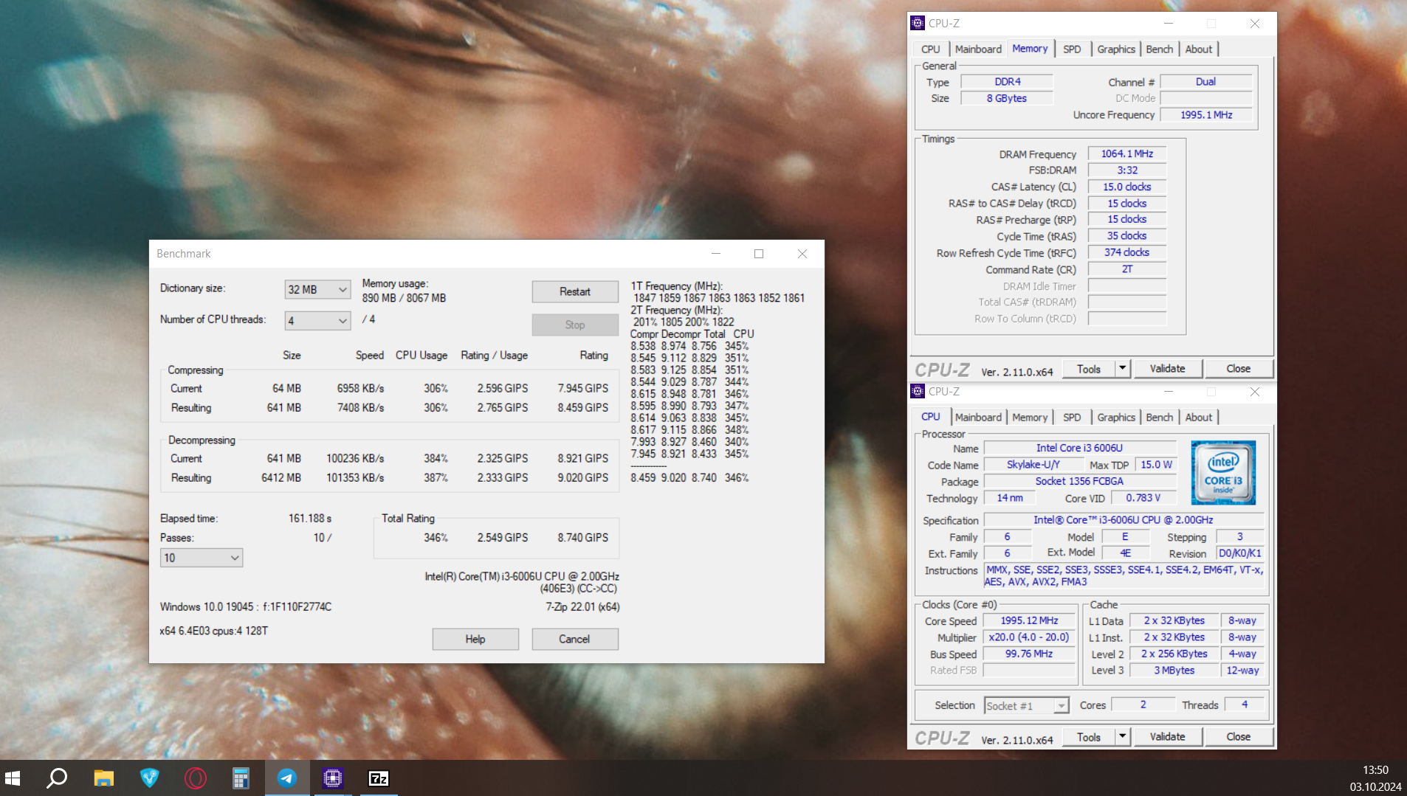Click Close button in lower CPU-Z window
1407x796 pixels.
click(1239, 737)
